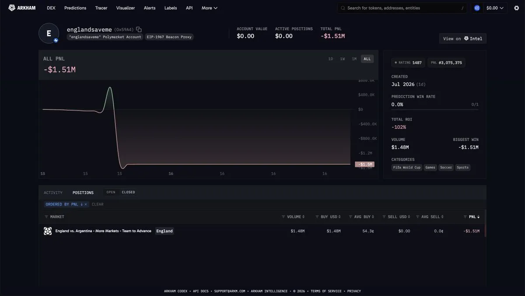Click the search magnifier icon
Screen dimensions: 525x296
point(343,8)
